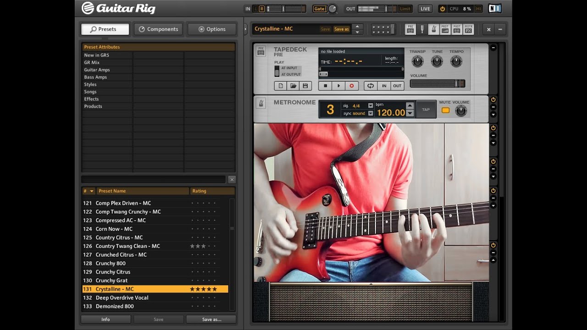587x330 pixels.
Task: Click the TRANSP knob on the Tapedeck
Action: point(417,61)
